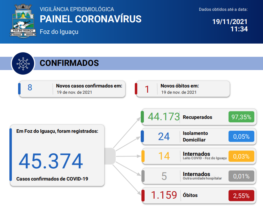
Task: Click the date under Novos casos confirmados
Action: coord(74,92)
